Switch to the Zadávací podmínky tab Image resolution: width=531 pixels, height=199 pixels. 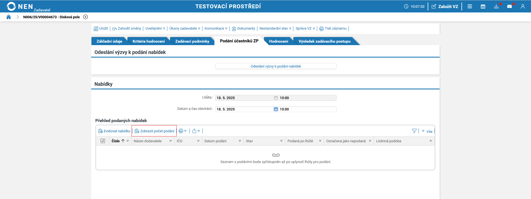click(192, 41)
